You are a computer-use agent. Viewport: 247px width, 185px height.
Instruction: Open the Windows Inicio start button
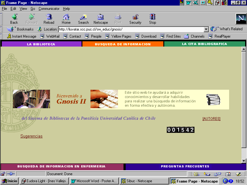click(10, 181)
